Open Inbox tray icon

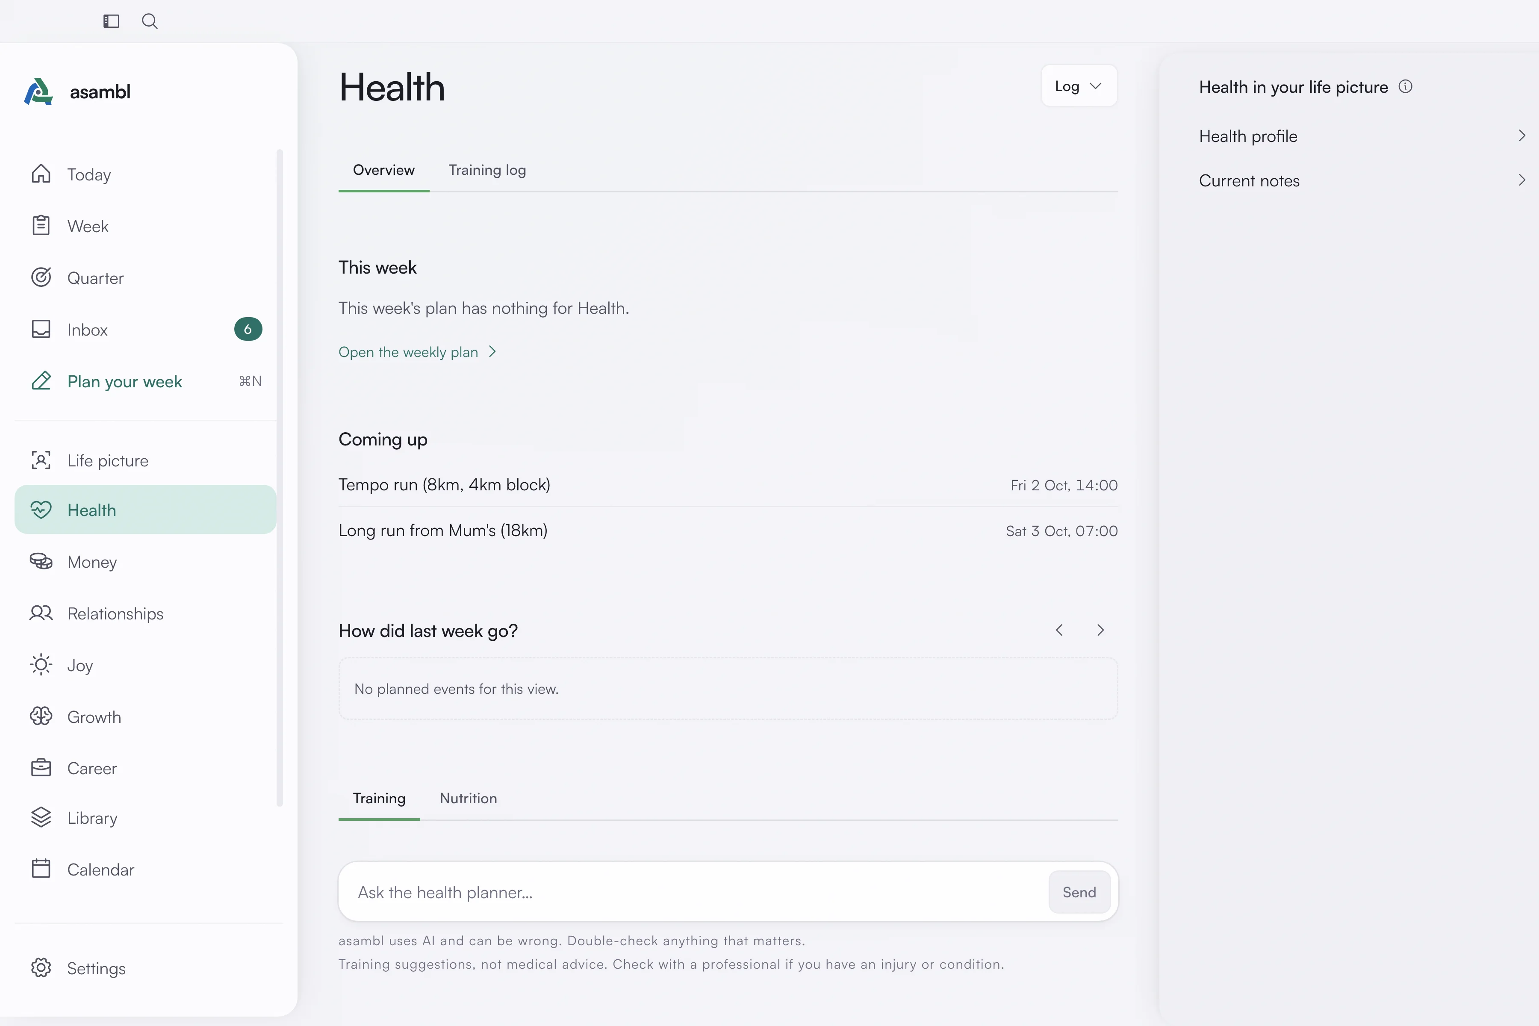click(x=41, y=329)
